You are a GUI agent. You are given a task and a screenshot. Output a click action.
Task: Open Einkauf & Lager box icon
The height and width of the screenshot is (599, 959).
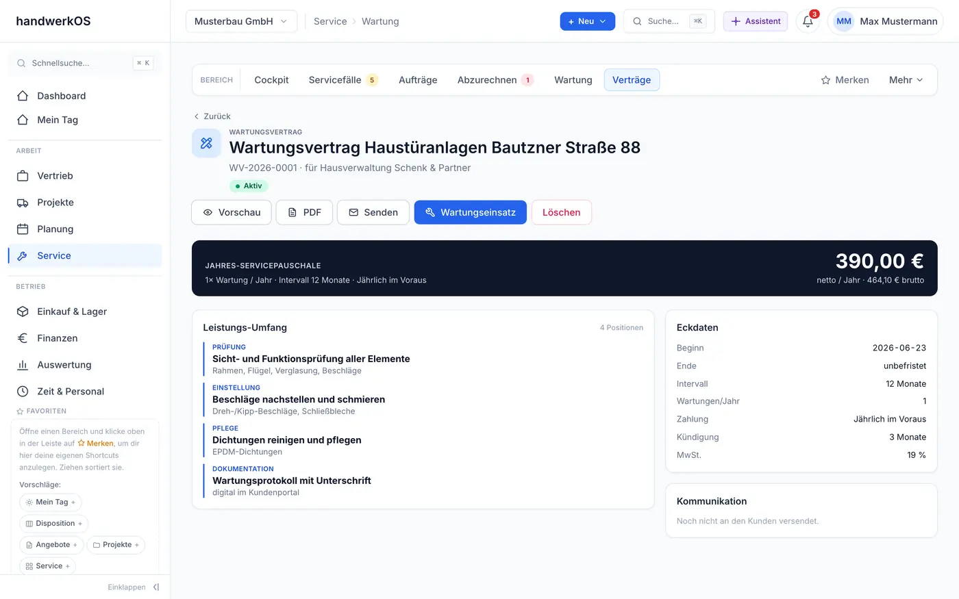[23, 311]
